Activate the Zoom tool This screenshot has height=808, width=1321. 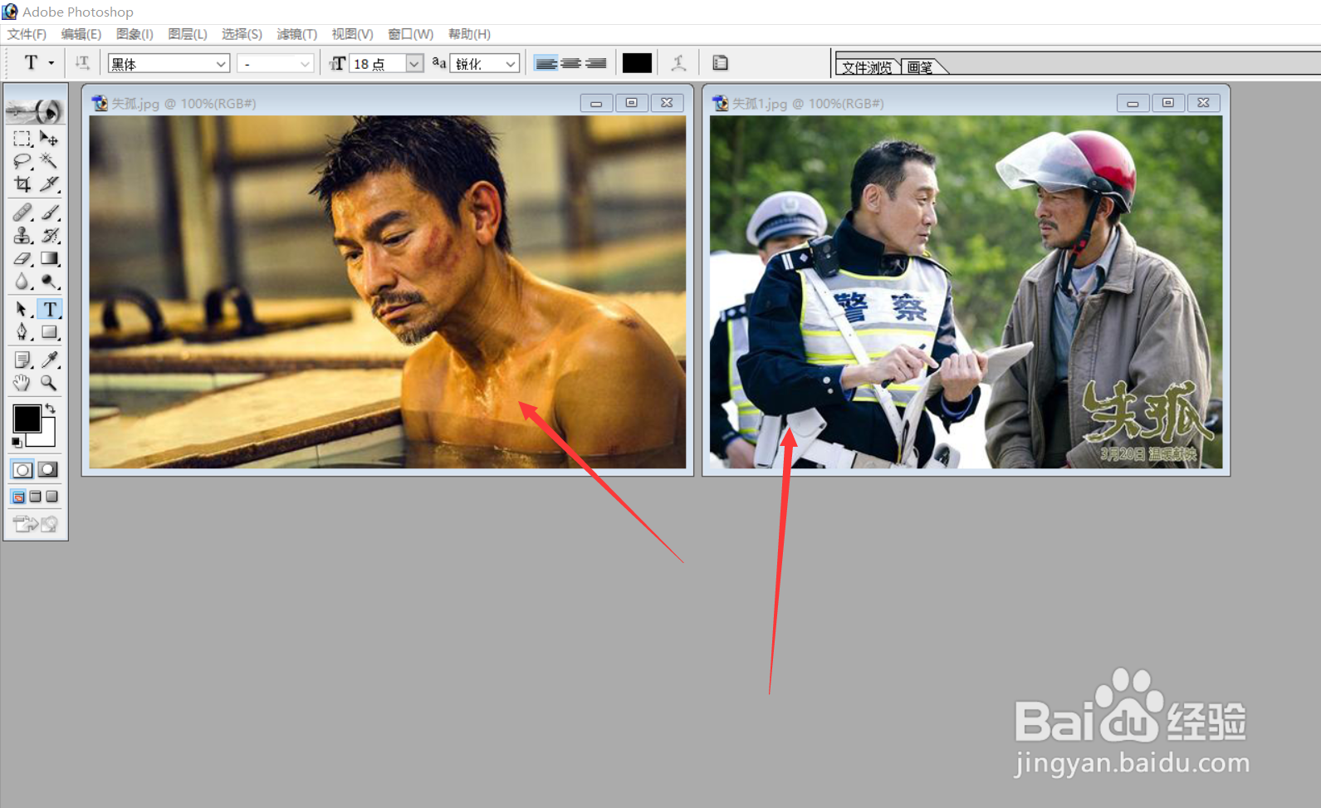click(49, 383)
